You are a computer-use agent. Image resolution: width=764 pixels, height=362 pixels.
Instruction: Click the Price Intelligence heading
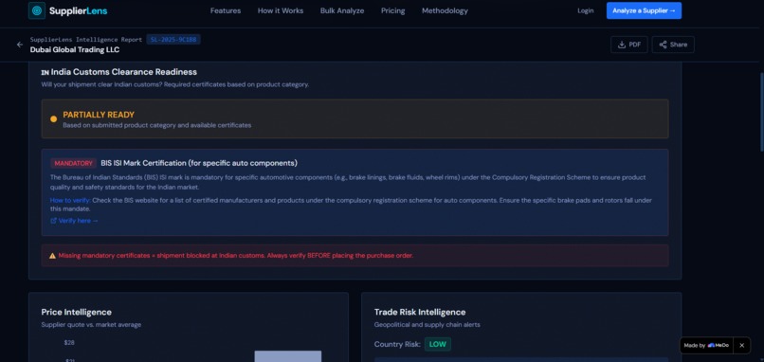(x=77, y=312)
